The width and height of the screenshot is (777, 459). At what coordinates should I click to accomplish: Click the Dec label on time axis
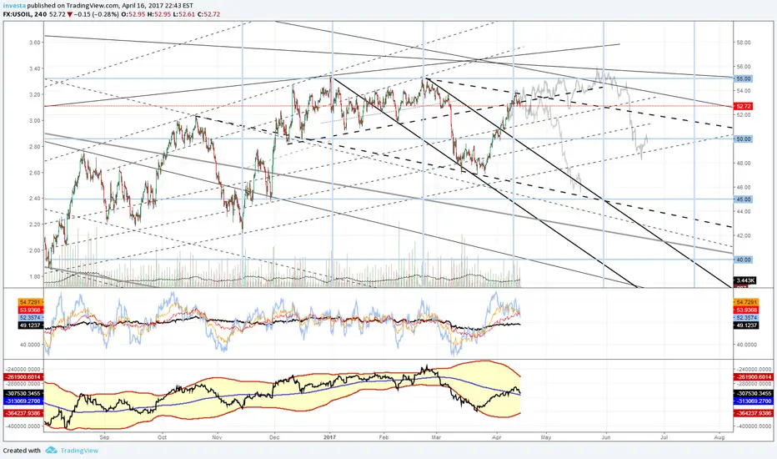[x=274, y=437]
